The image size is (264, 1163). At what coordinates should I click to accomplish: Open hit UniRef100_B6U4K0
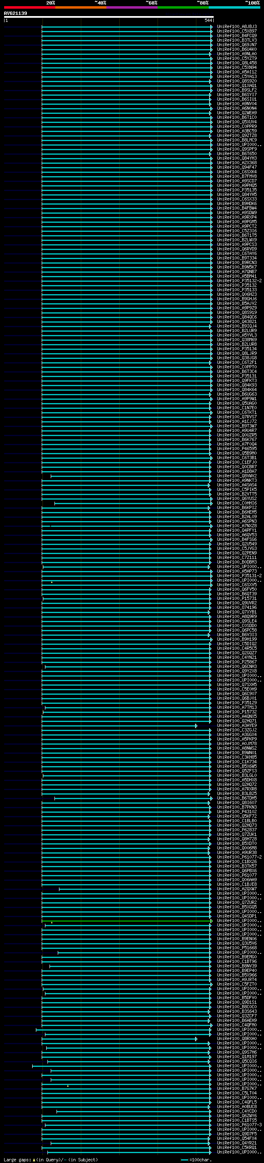tap(237, 49)
